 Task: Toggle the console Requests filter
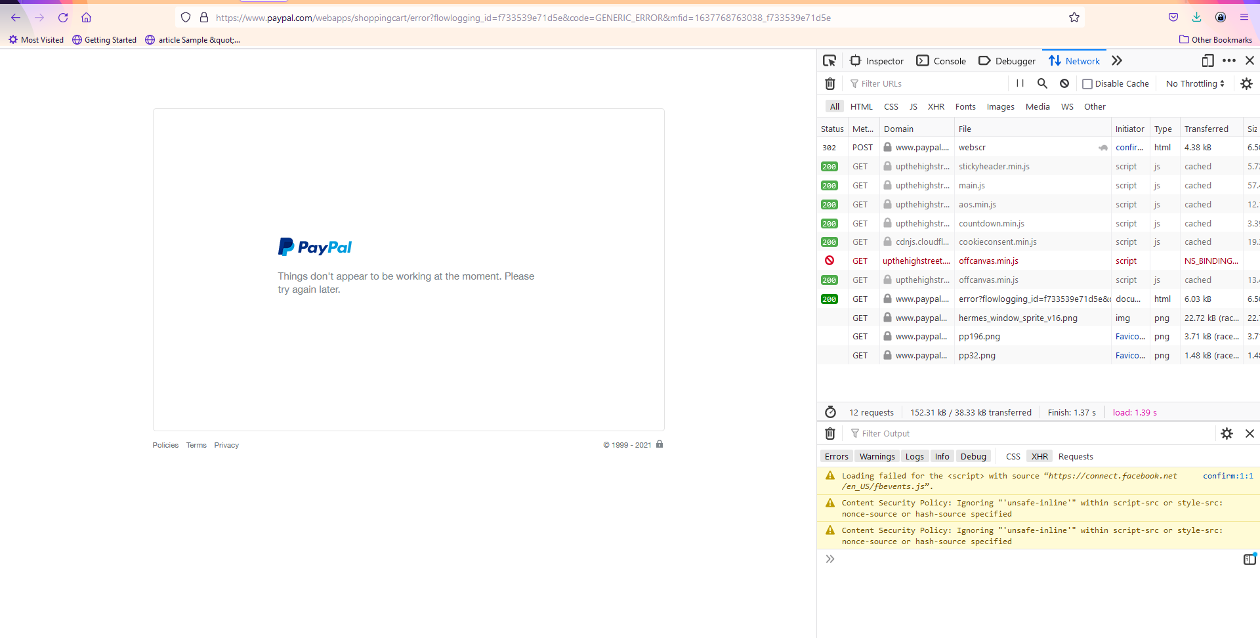point(1076,457)
